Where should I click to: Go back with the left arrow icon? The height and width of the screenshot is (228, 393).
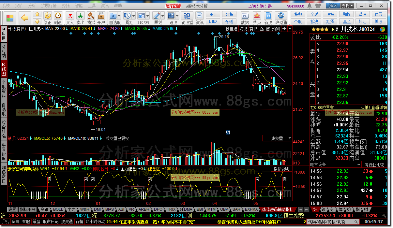[x=25, y=18]
